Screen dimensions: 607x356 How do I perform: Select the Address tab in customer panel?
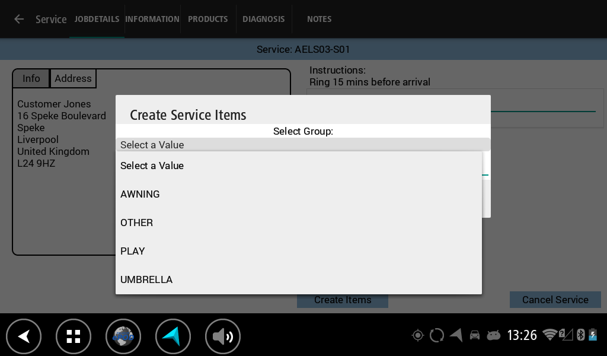pos(73,79)
